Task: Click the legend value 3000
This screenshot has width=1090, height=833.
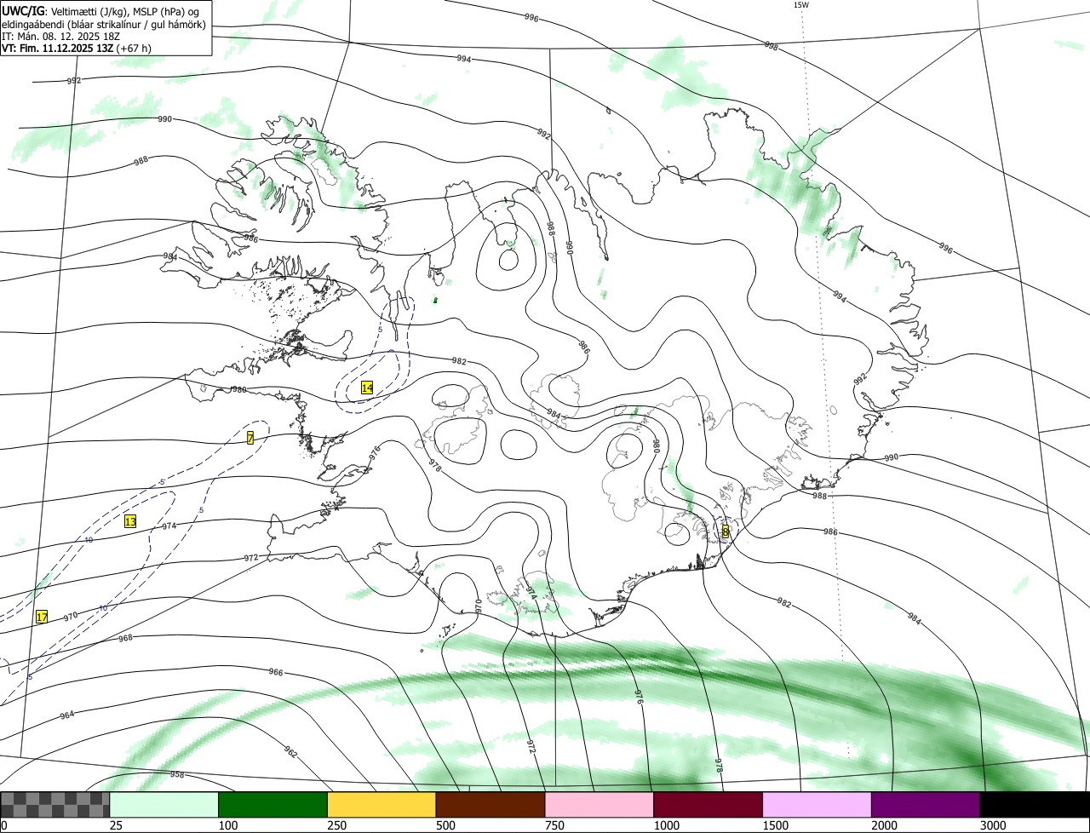Action: click(x=993, y=825)
